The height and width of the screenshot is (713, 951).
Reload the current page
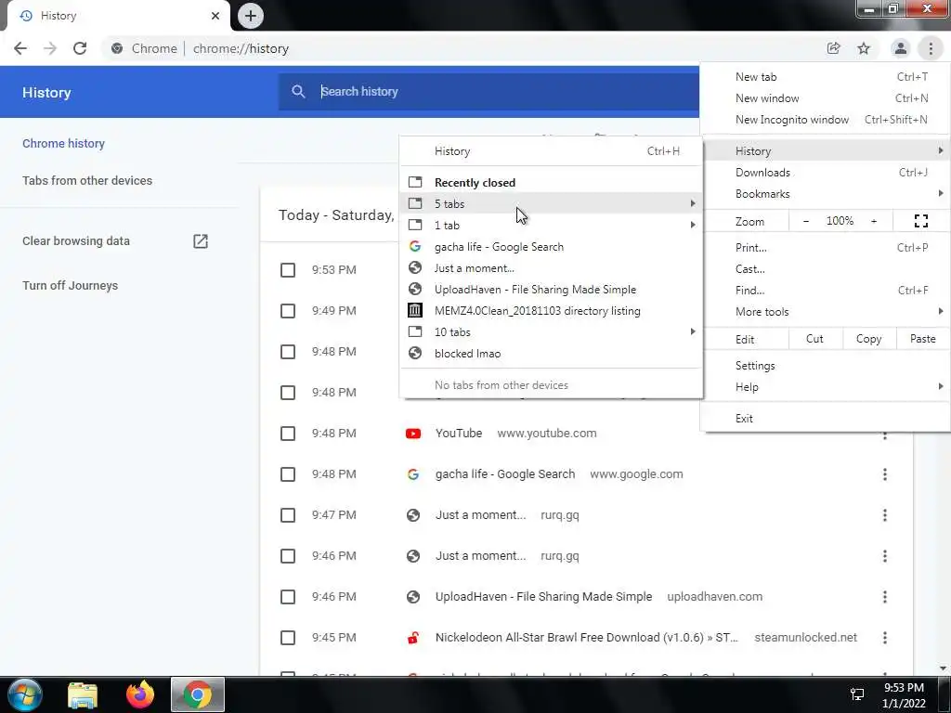[80, 48]
